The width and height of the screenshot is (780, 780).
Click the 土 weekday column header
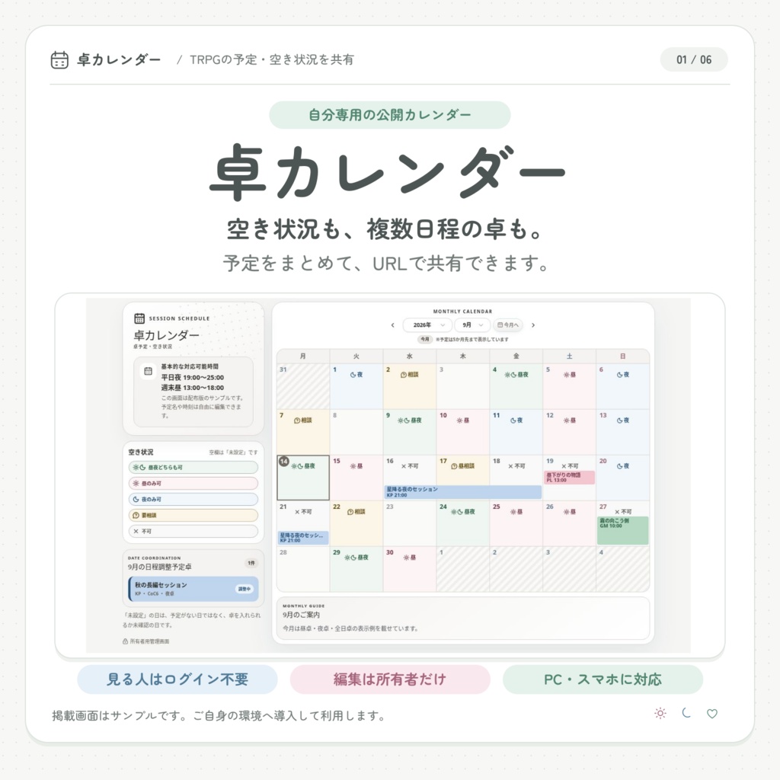pos(570,356)
